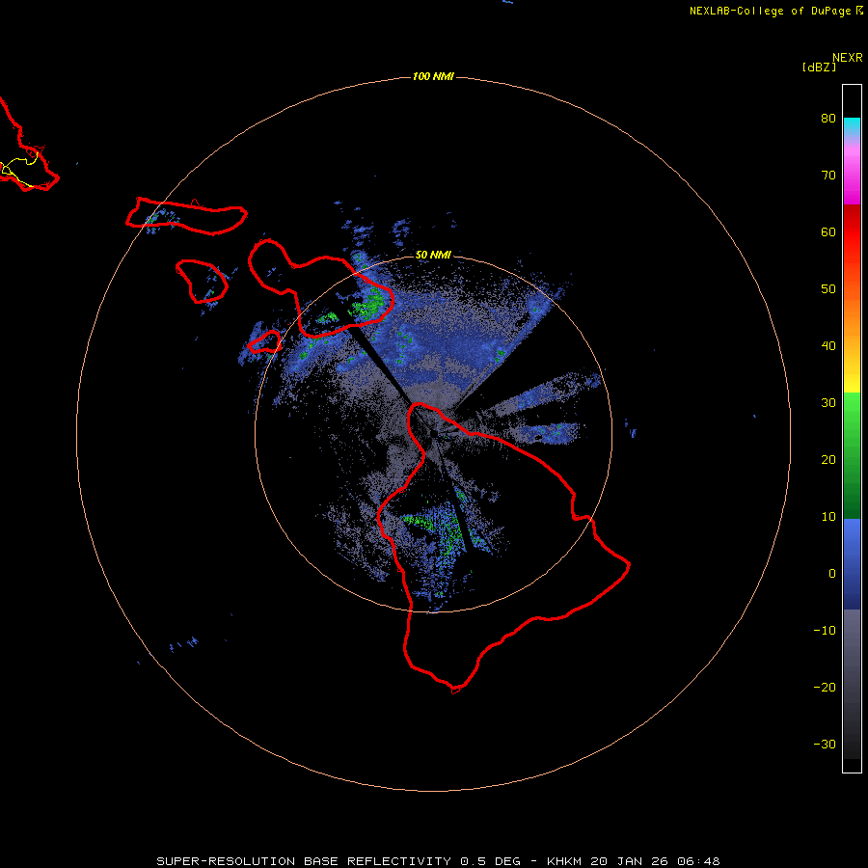
Task: Click the 0 value on dBZ scale
Action: pyautogui.click(x=832, y=574)
